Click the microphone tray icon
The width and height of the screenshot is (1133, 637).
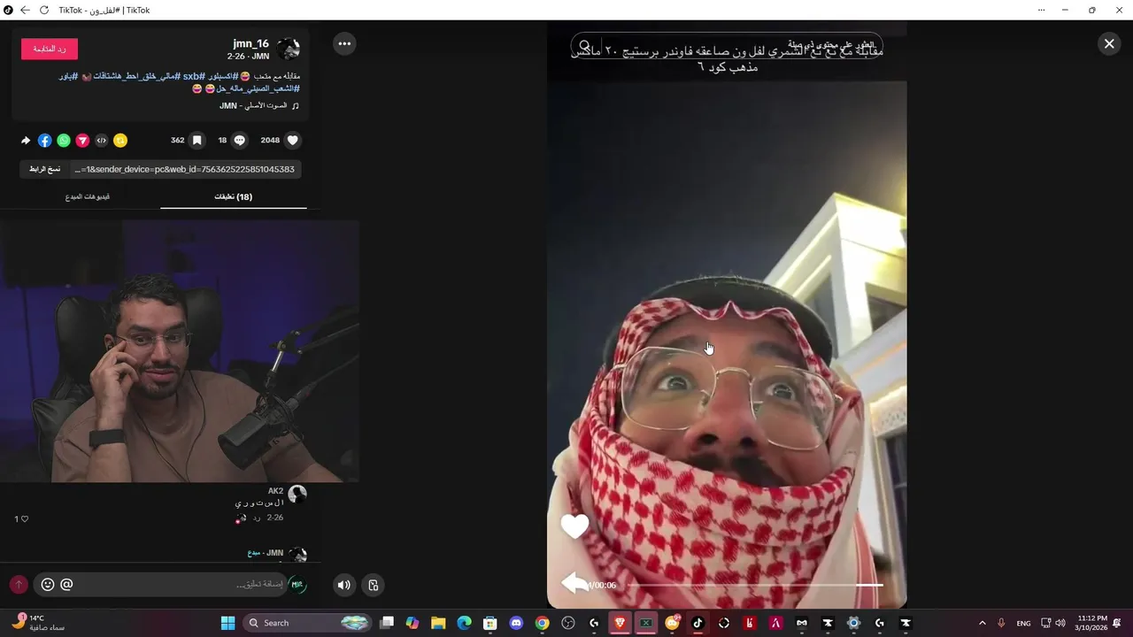(1001, 623)
